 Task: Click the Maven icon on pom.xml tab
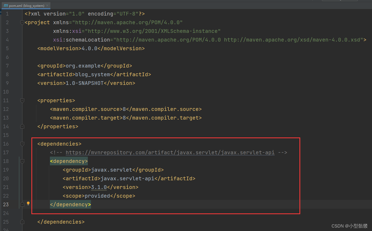[6, 6]
